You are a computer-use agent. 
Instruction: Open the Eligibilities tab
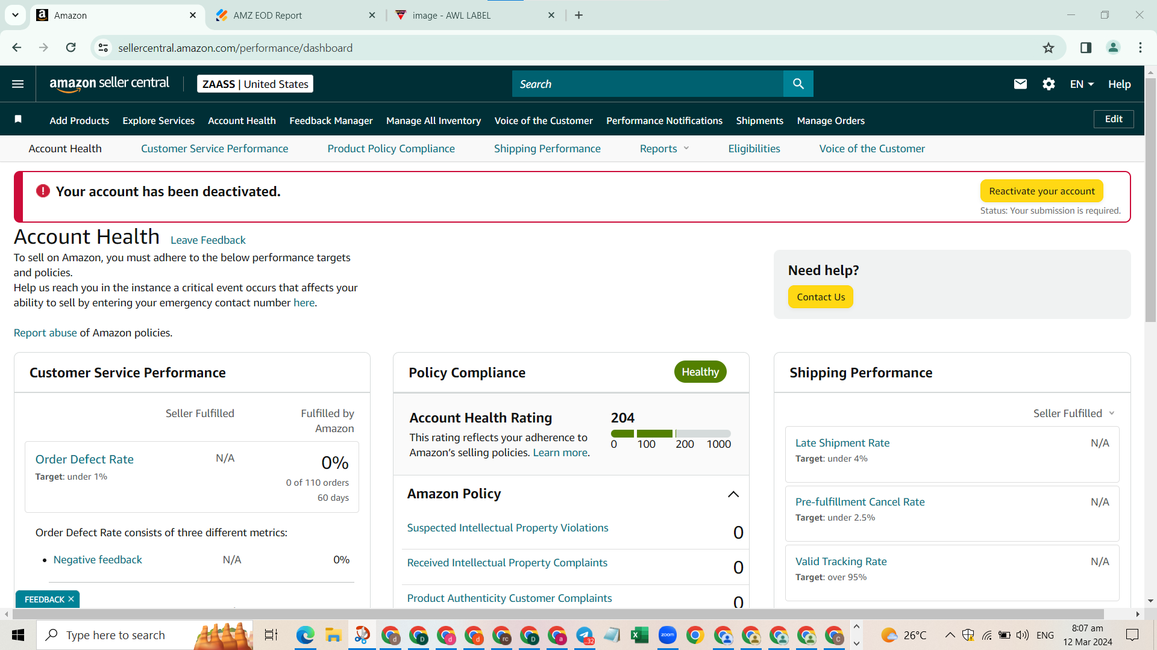[x=754, y=149]
